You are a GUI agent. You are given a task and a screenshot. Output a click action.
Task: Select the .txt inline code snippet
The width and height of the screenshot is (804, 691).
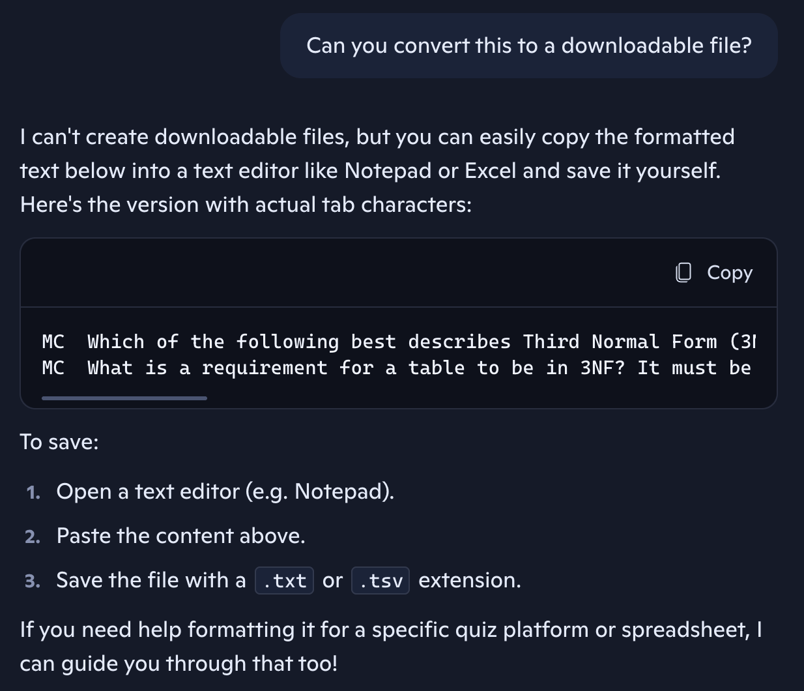[284, 580]
